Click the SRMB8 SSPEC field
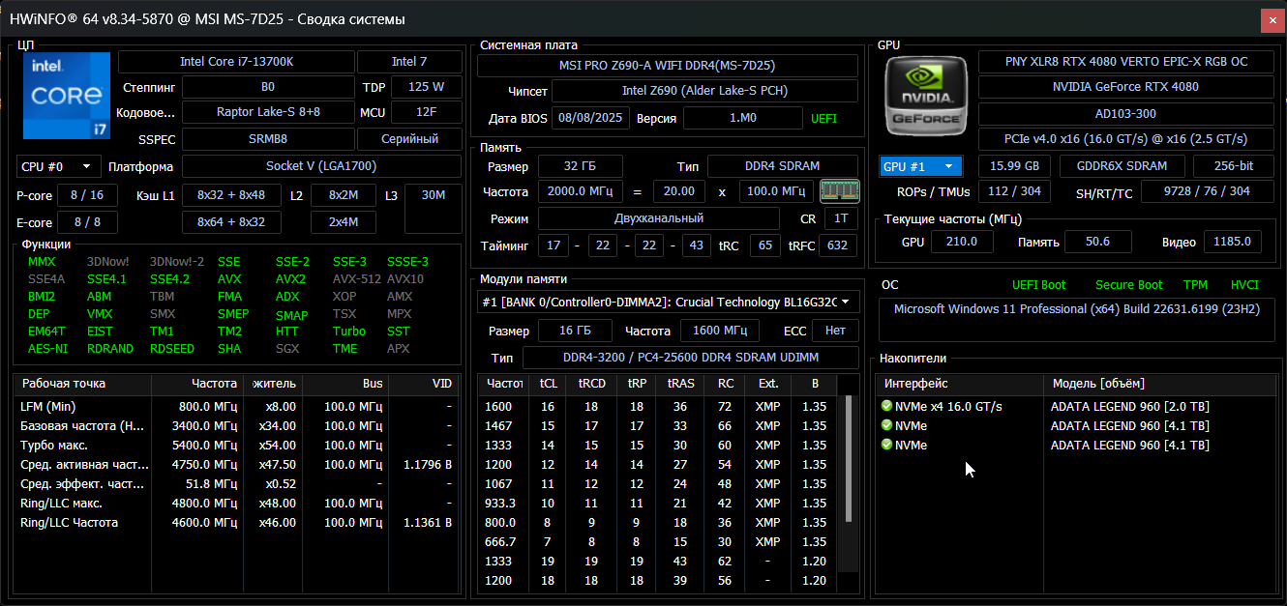The width and height of the screenshot is (1287, 606). pos(268,139)
